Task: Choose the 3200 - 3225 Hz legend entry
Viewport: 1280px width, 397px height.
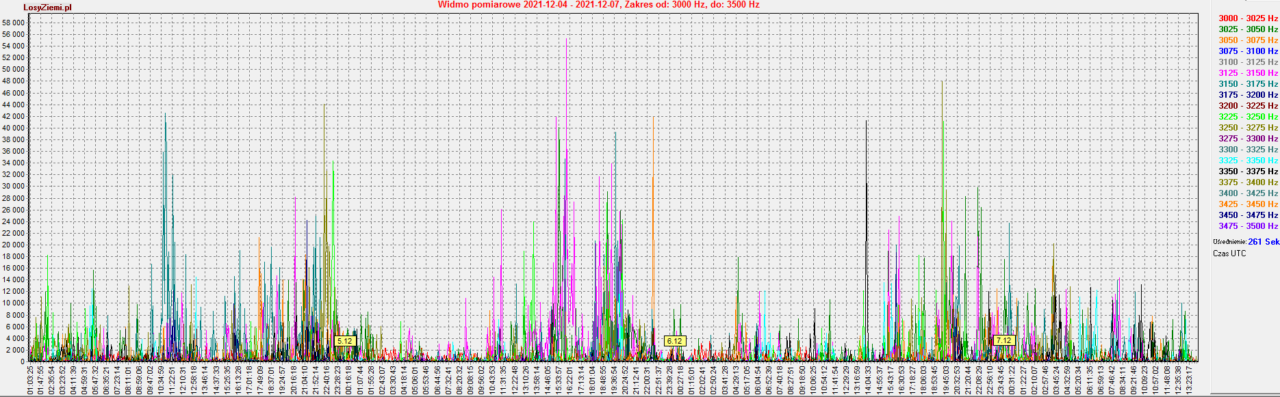Action: coord(1248,106)
